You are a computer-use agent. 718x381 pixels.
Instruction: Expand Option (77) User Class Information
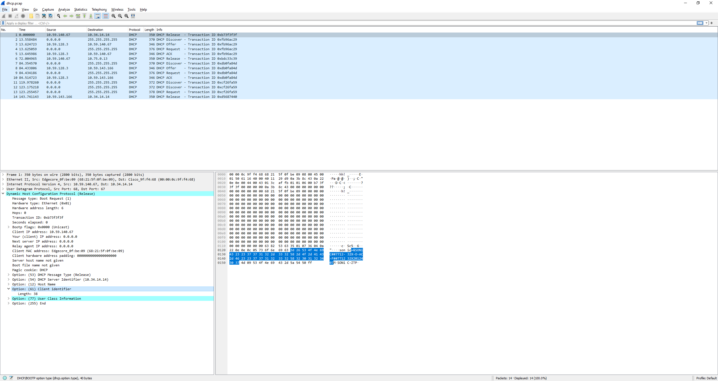pos(8,298)
